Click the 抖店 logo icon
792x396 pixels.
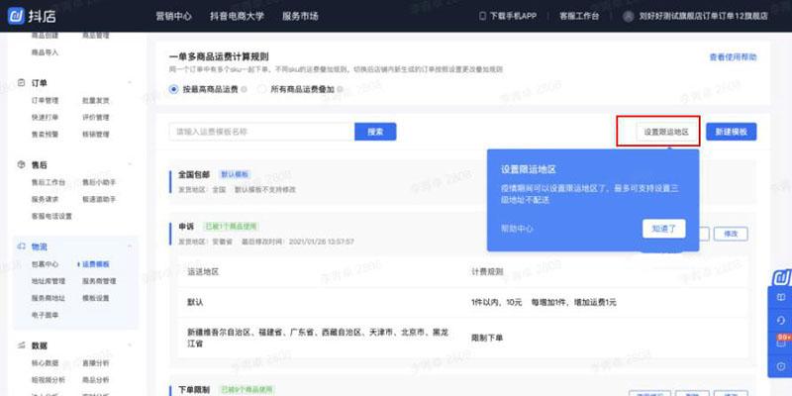click(19, 16)
